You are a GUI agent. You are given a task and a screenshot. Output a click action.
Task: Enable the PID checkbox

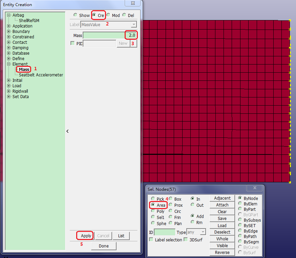(72, 43)
